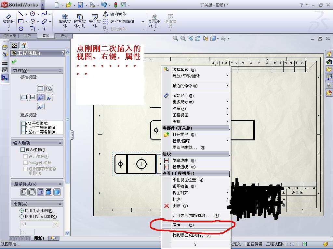Choose 属性... in context menu

click(x=196, y=225)
